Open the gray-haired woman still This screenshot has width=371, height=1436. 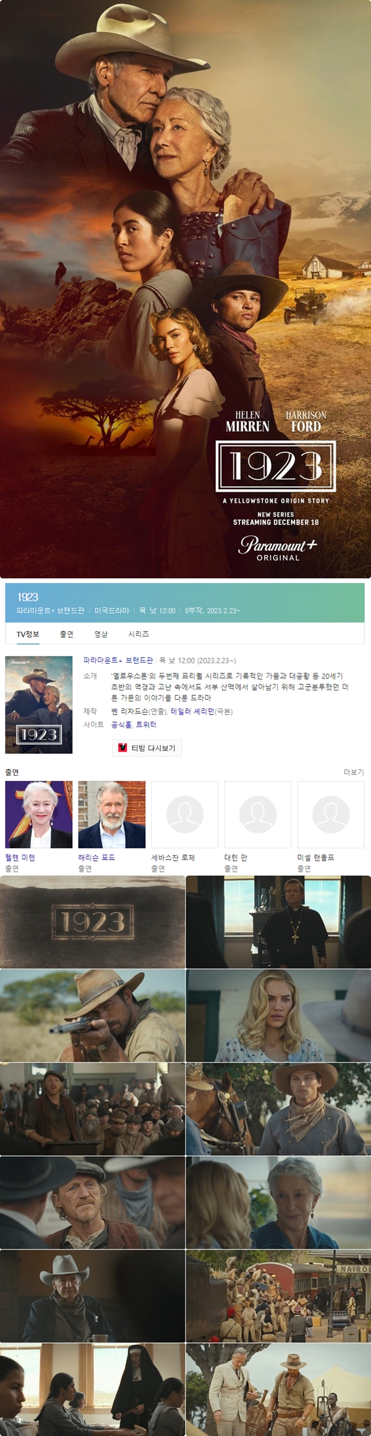coord(278,1203)
